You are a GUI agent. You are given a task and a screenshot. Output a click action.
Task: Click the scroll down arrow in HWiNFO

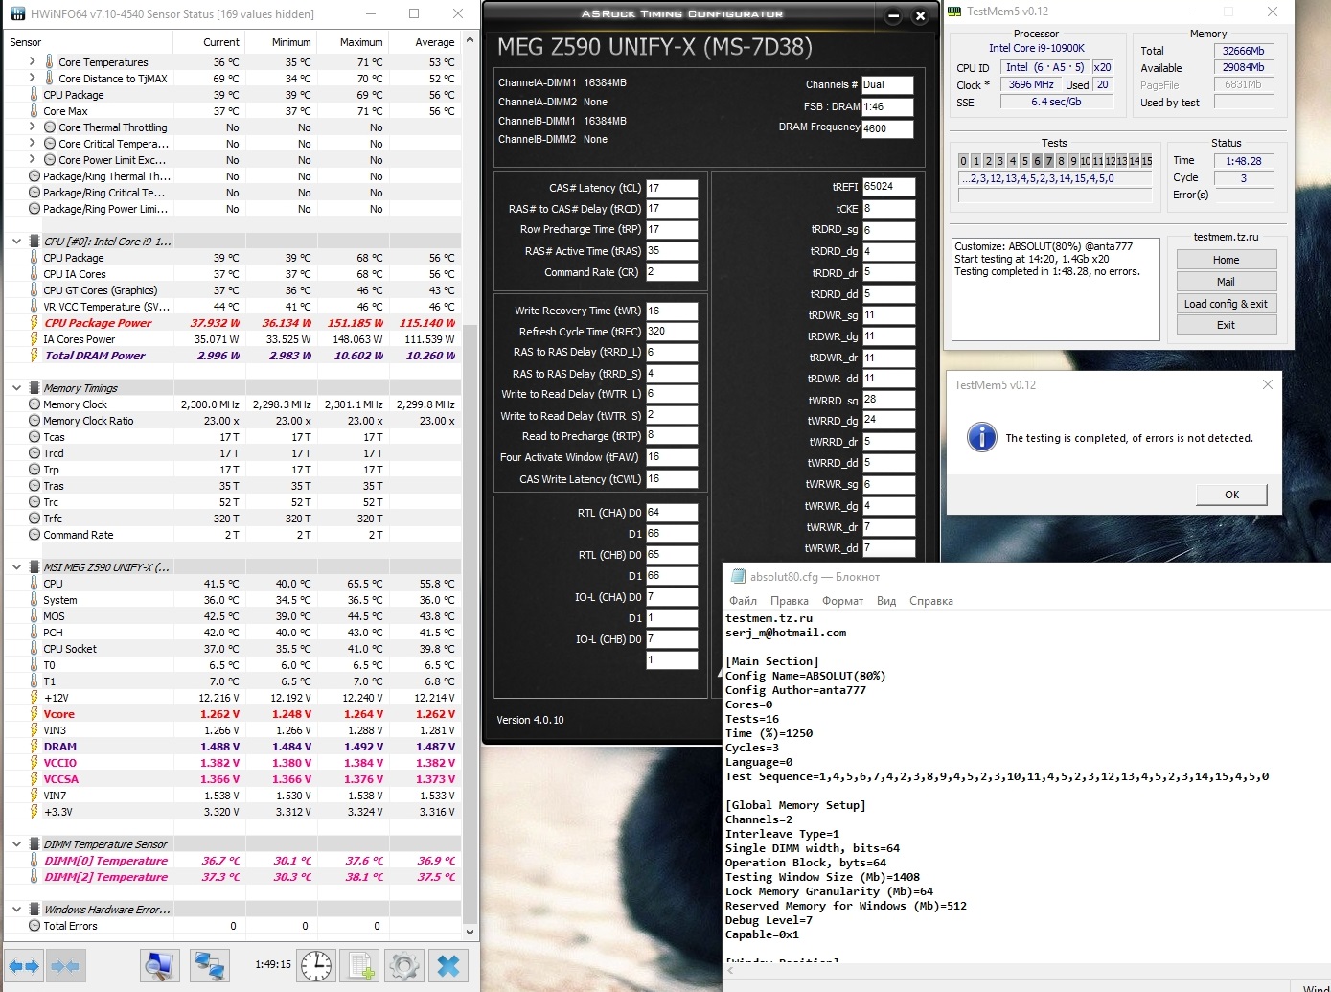tap(470, 932)
